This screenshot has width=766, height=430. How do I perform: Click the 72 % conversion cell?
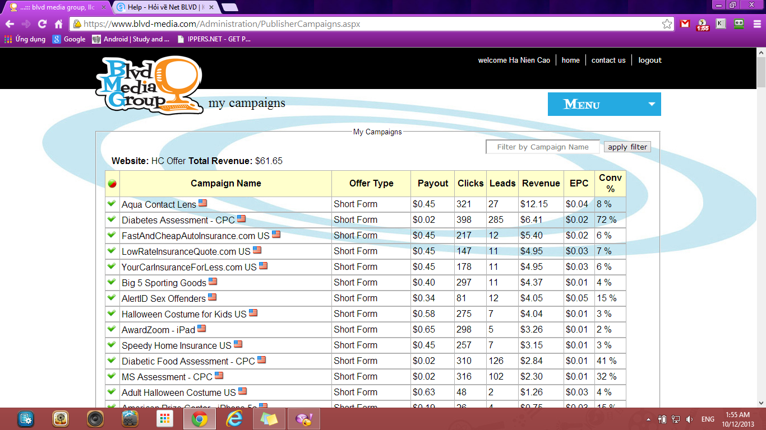click(x=610, y=220)
